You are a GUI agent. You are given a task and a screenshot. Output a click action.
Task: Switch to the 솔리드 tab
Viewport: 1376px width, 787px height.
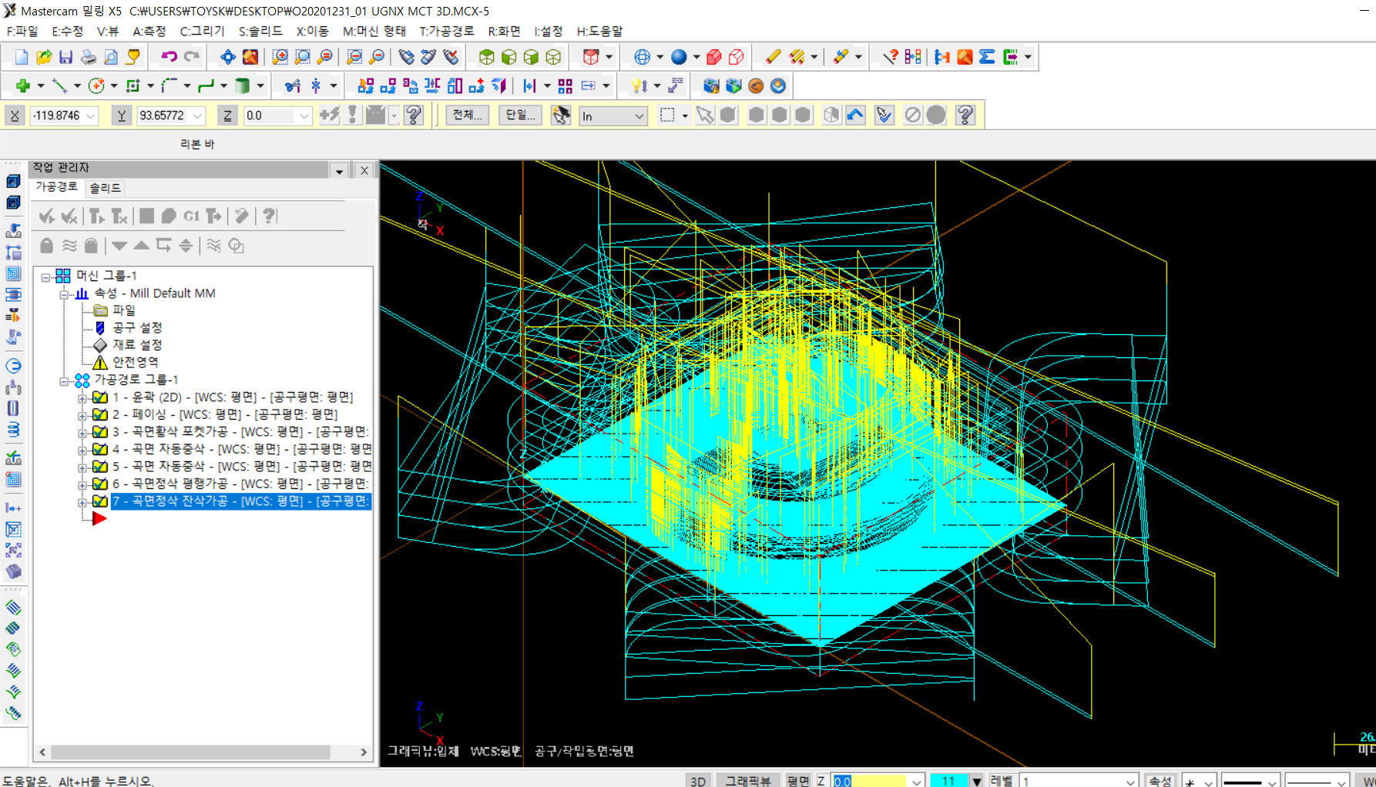pyautogui.click(x=105, y=188)
